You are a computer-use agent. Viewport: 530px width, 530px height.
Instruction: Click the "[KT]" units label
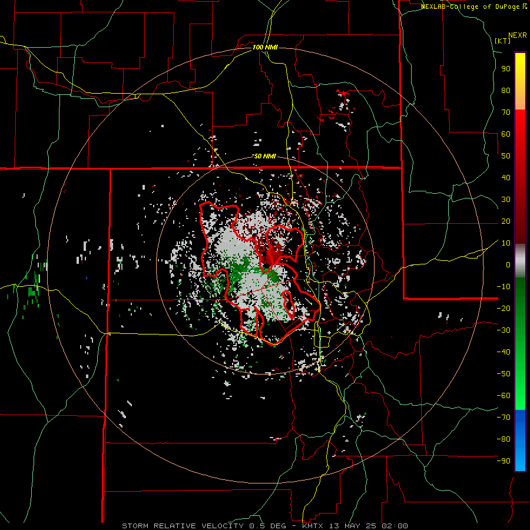503,41
